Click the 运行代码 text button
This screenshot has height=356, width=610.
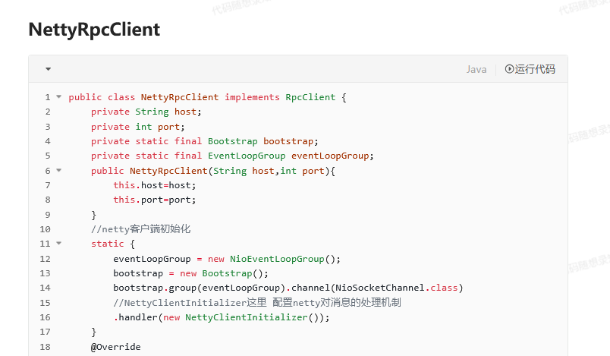(x=535, y=69)
